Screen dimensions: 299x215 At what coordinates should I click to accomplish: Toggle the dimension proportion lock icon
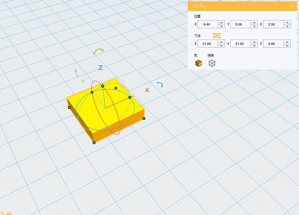(x=217, y=35)
